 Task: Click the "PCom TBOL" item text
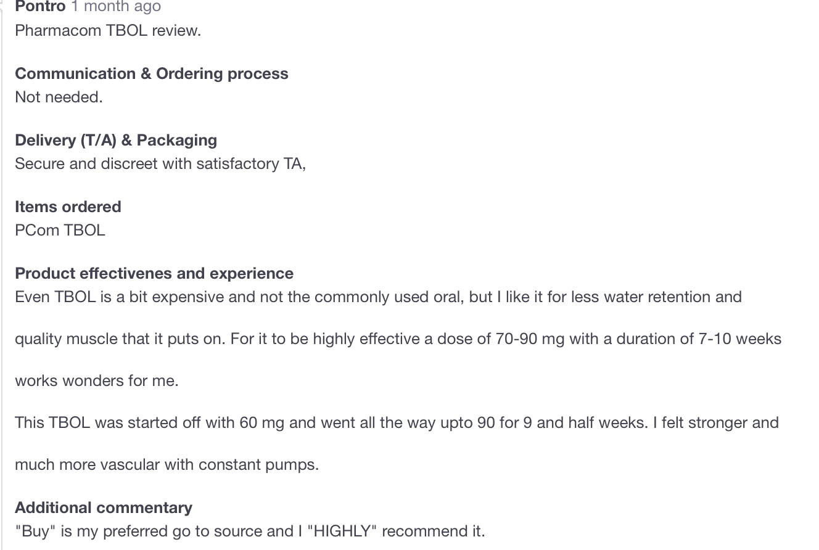click(x=60, y=231)
